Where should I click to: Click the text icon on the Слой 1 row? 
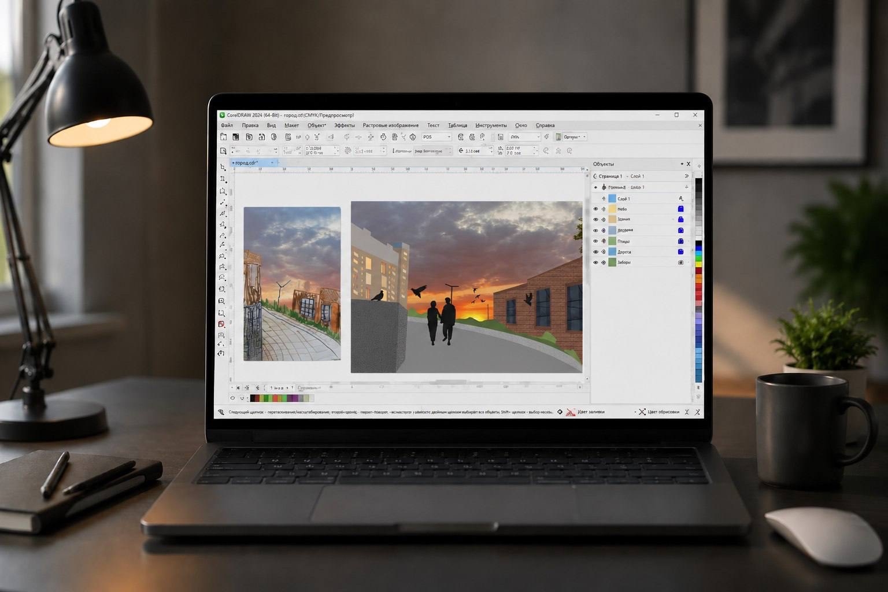pos(681,198)
